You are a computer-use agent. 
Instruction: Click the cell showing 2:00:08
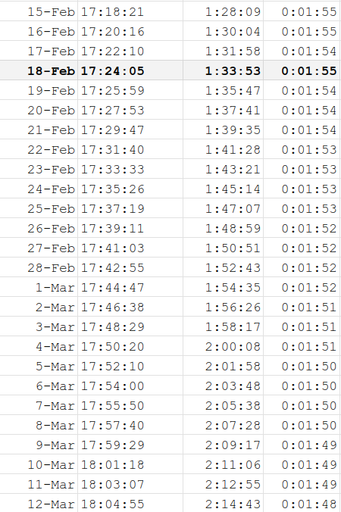coord(224,346)
